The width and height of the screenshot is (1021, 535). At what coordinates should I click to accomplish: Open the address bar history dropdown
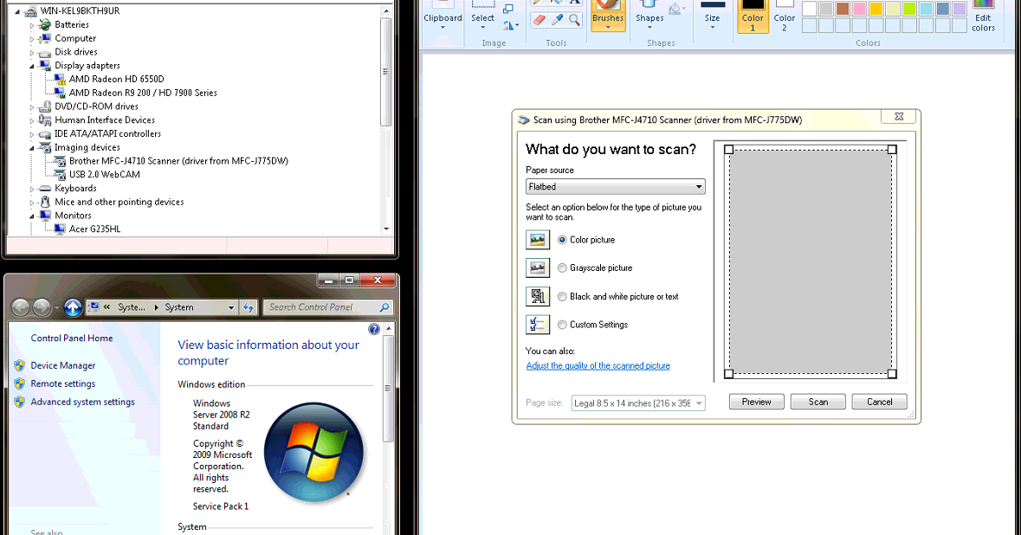[x=231, y=308]
